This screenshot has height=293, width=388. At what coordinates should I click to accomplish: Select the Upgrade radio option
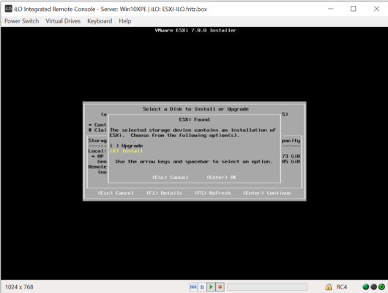(x=127, y=146)
